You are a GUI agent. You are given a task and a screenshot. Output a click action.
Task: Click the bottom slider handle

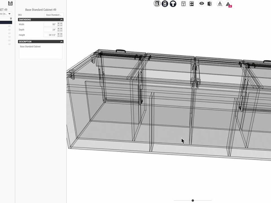click(x=193, y=200)
